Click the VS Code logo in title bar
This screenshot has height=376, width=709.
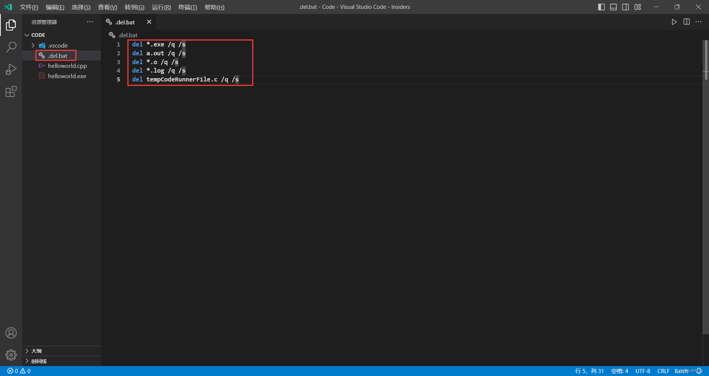pos(8,7)
